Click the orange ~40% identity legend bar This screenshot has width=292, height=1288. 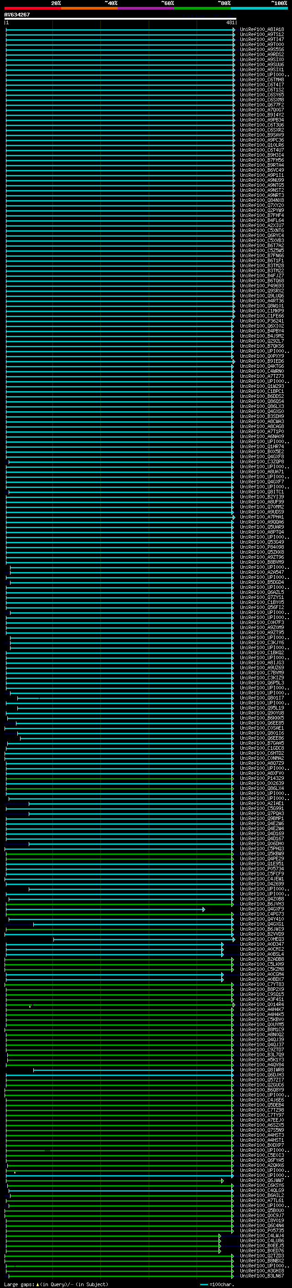pos(89,8)
